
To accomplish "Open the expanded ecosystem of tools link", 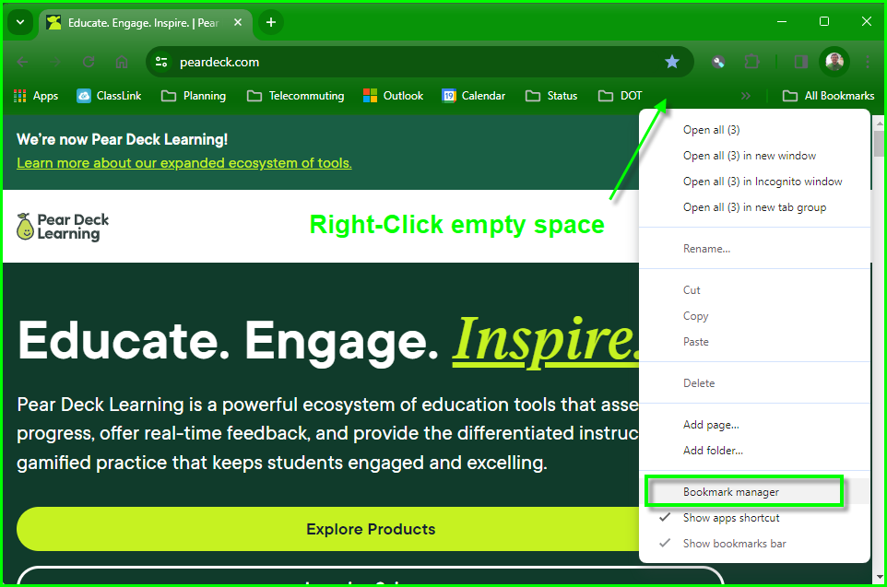I will [x=184, y=163].
